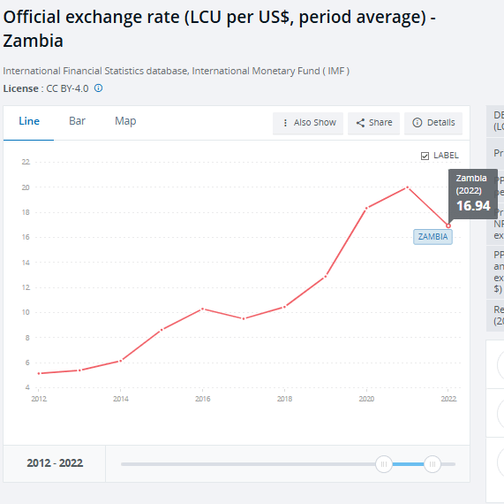Open the Share options
This screenshot has height=504, width=504.
[x=373, y=123]
